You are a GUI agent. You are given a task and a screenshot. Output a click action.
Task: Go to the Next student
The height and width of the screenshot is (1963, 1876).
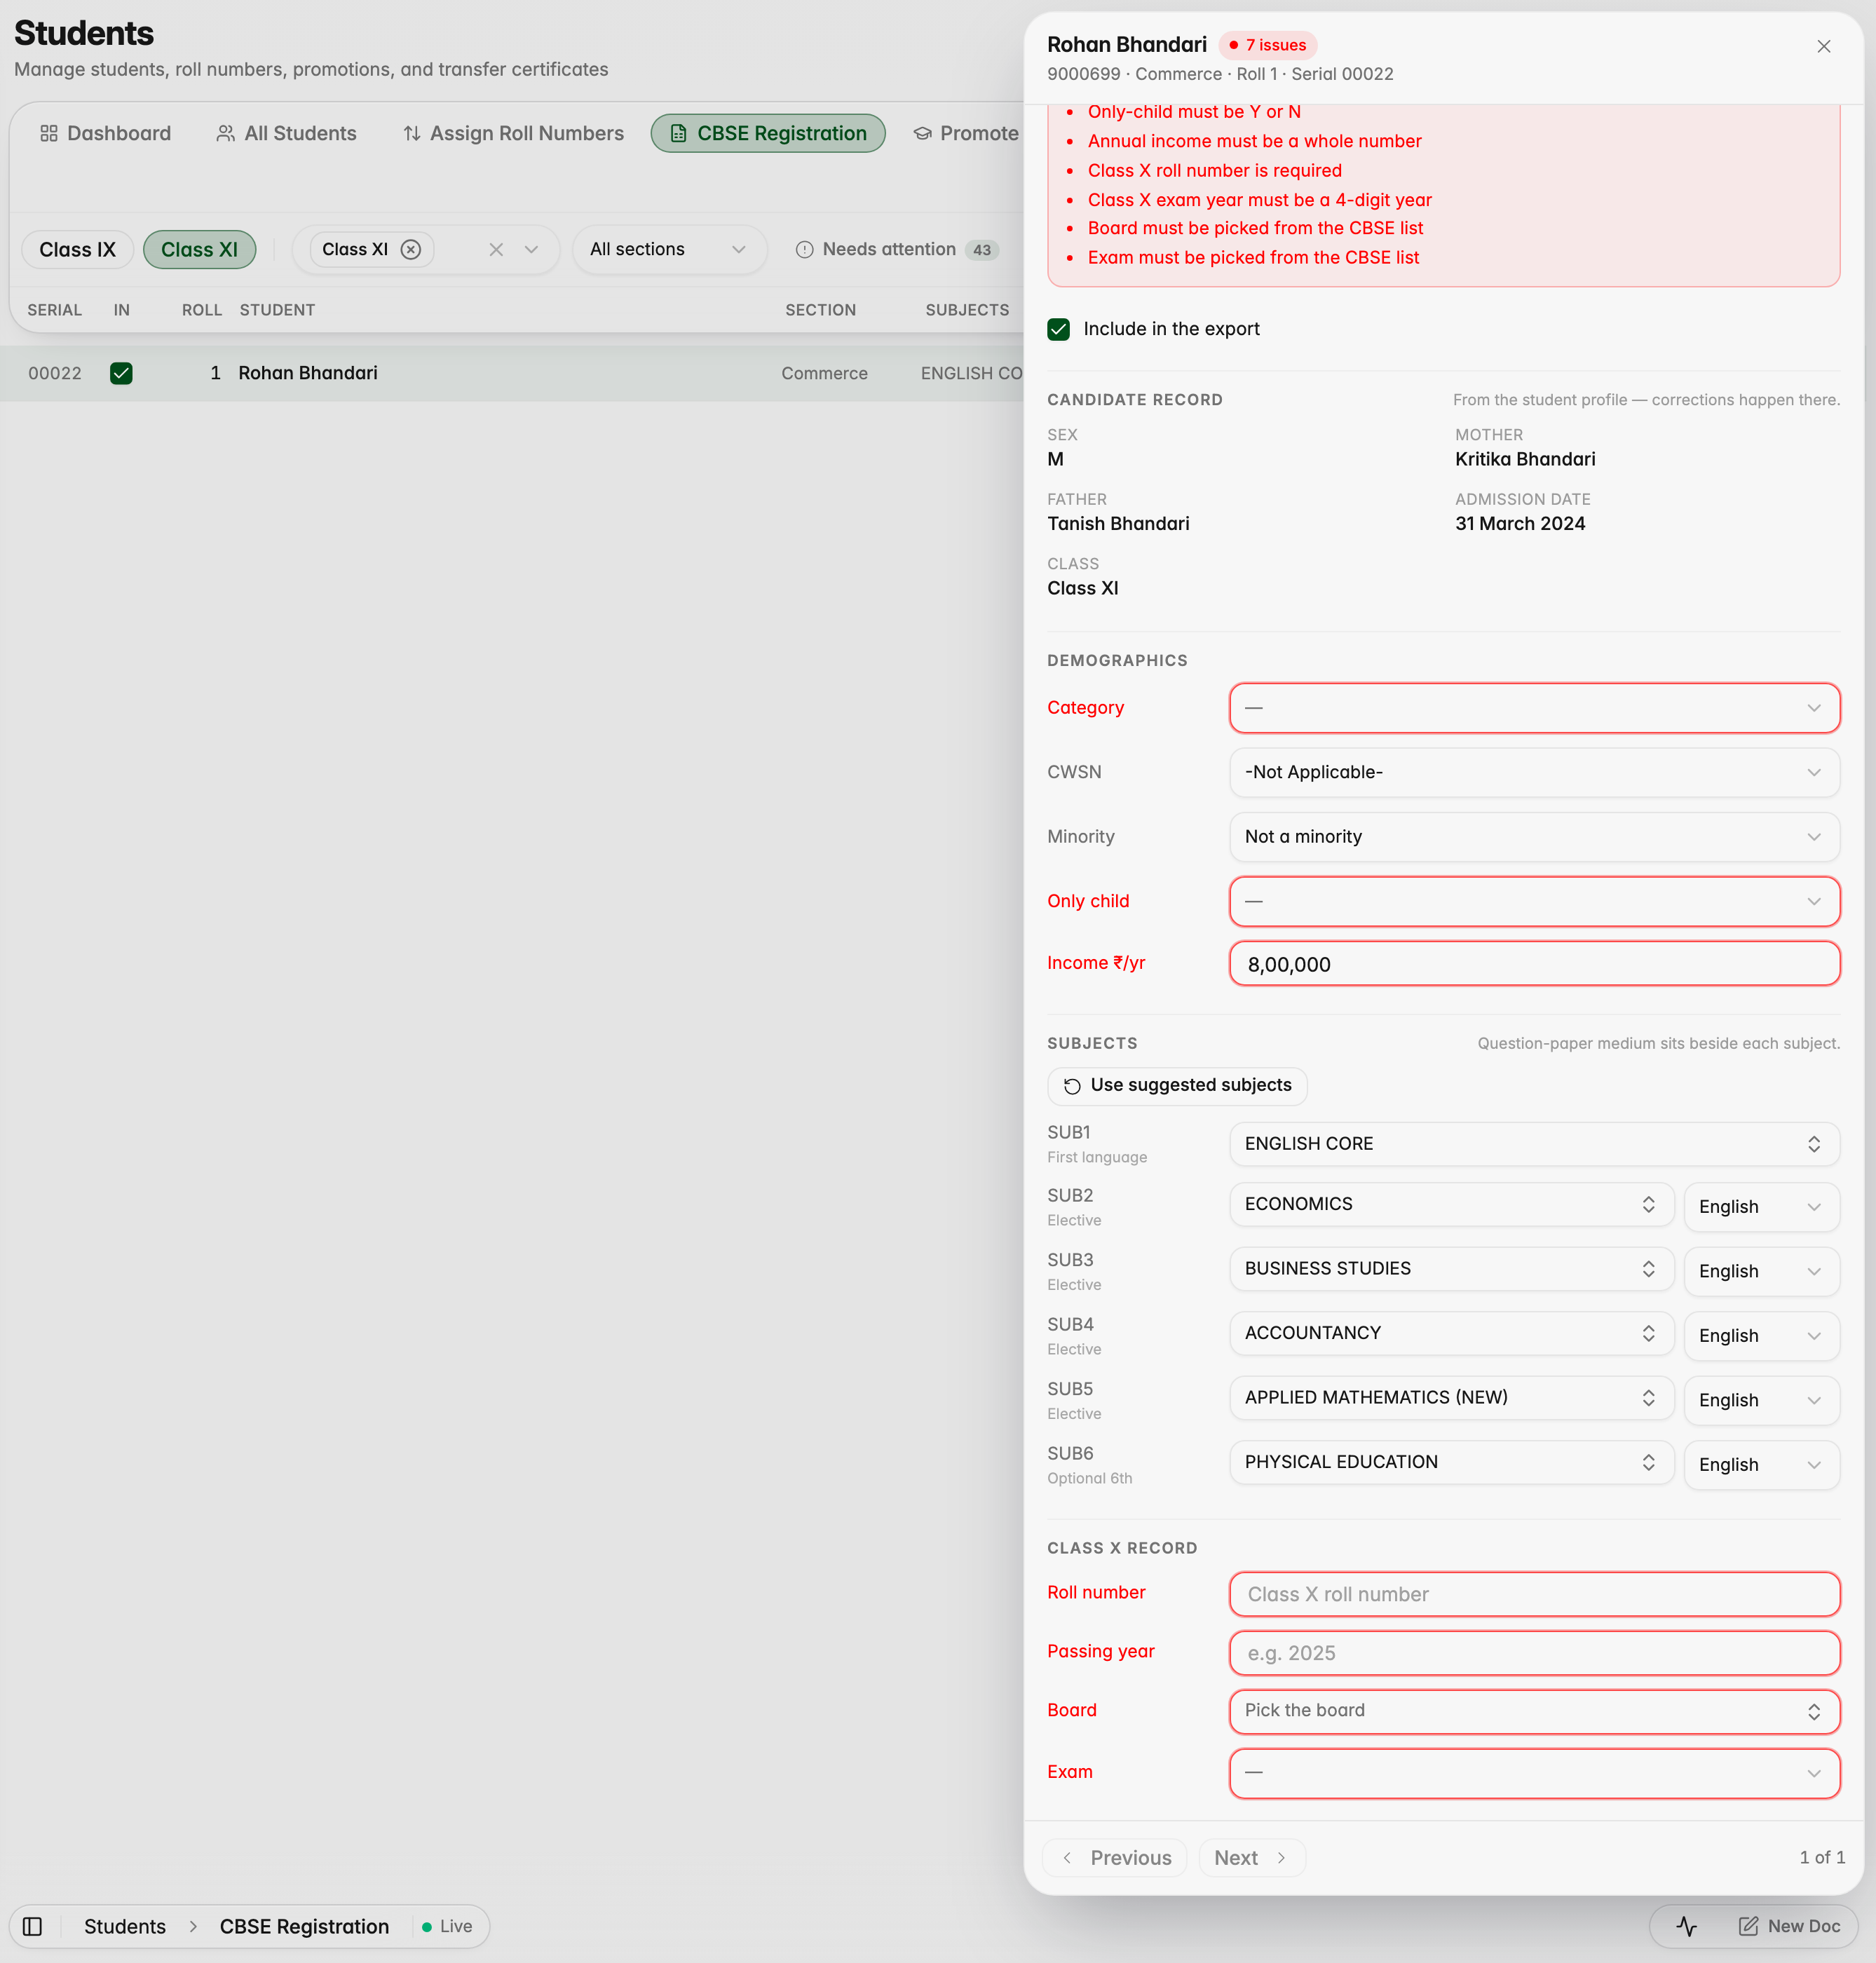tap(1251, 1857)
